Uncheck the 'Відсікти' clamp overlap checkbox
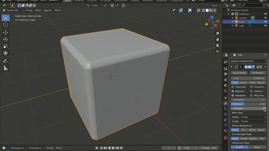Image resolution: width=269 pixels, height=151 pixels. [x=232, y=91]
